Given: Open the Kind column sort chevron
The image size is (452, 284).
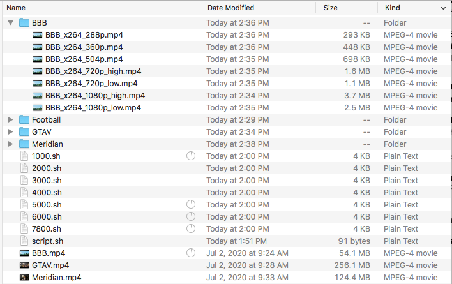Looking at the screenshot, I should [443, 8].
